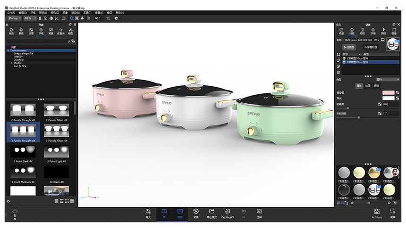Click the pink diffuse color swatch
Screen dimensions: 406x228
pyautogui.click(x=389, y=92)
